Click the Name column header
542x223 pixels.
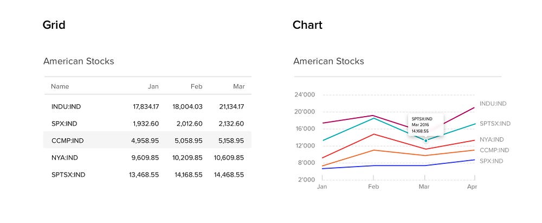click(60, 86)
